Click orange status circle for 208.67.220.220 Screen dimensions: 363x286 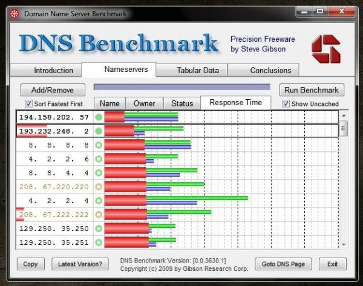tap(99, 187)
